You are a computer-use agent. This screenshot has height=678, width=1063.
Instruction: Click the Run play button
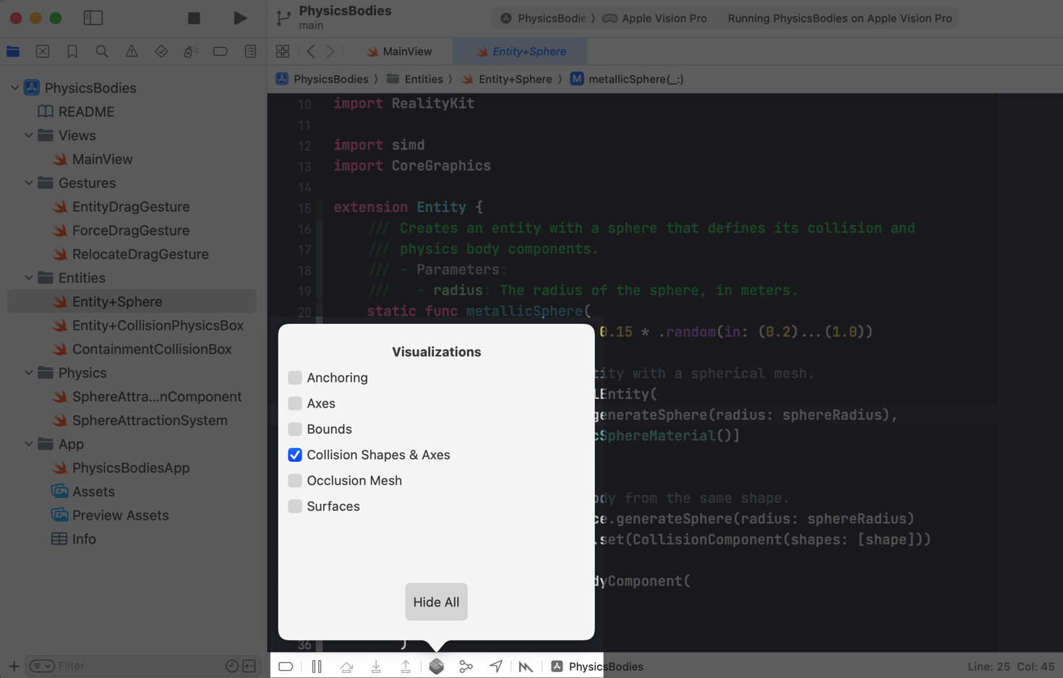[240, 18]
